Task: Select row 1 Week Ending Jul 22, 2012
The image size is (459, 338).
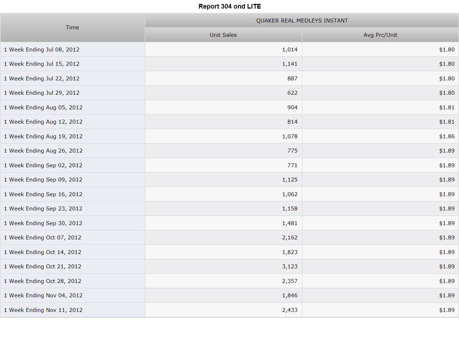Action: [x=229, y=79]
